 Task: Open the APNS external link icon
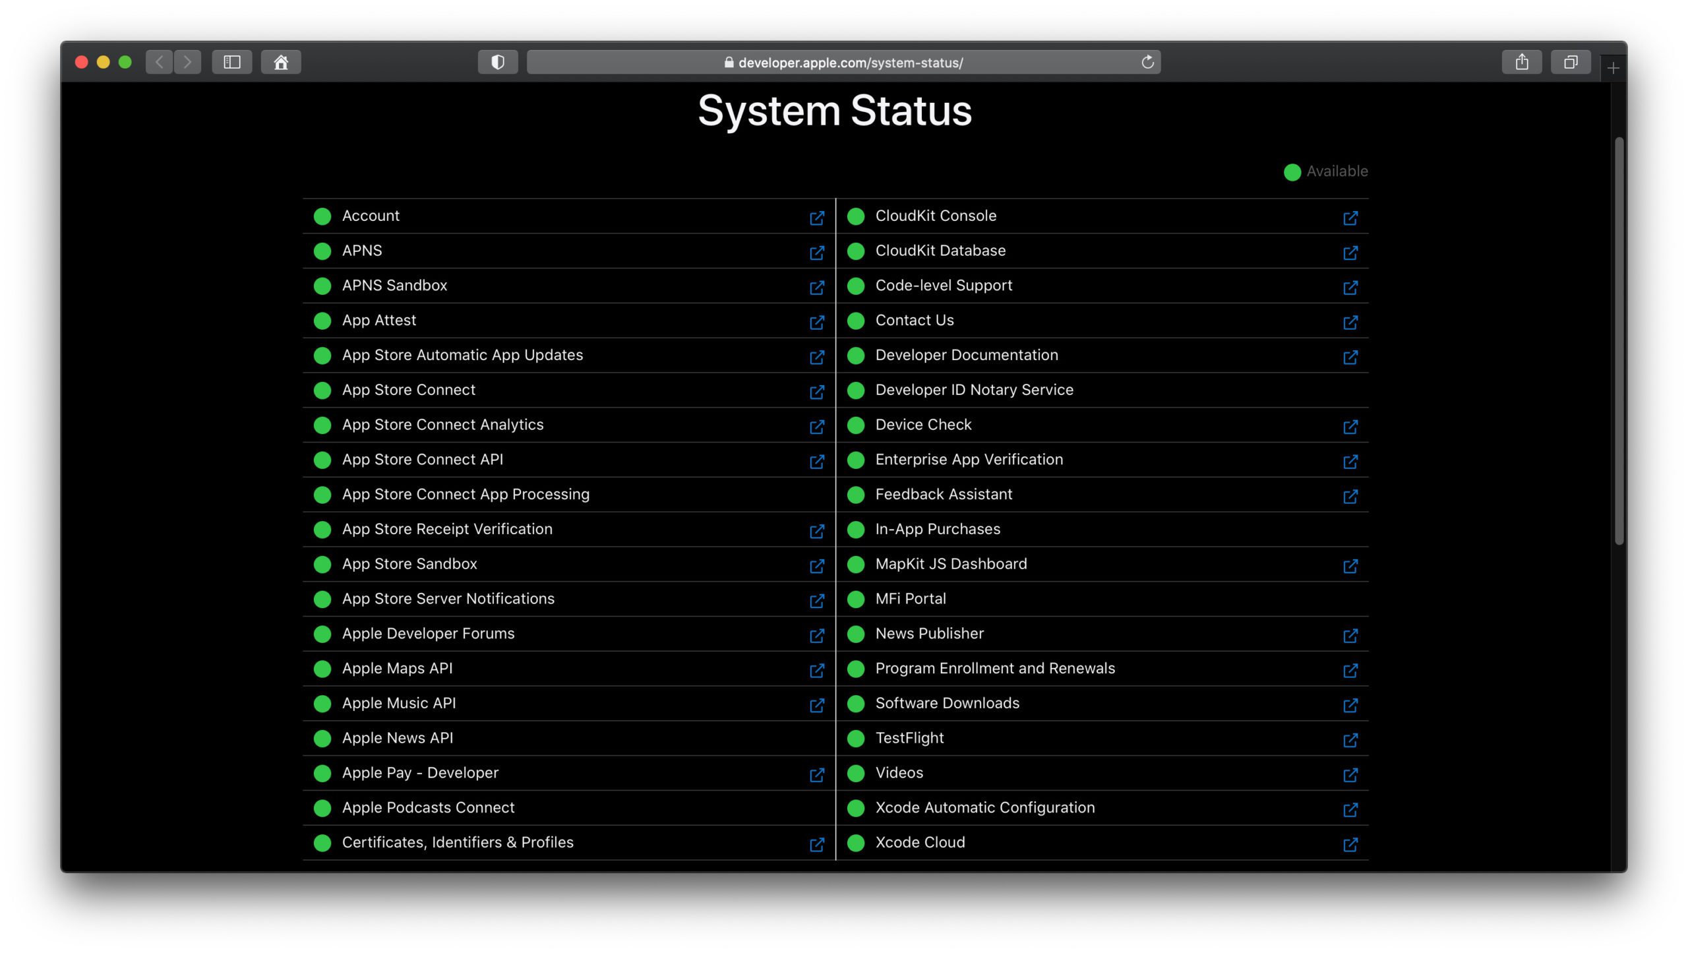tap(816, 253)
